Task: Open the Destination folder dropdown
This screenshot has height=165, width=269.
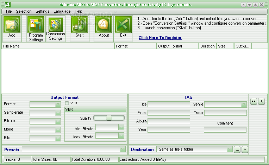Action: point(230,149)
